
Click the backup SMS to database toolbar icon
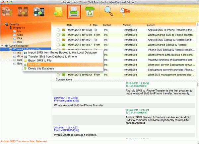tap(7, 12)
